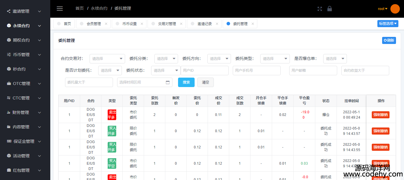Open the 是否计划委托 dropdown
404x180 pixels.
[110, 71]
